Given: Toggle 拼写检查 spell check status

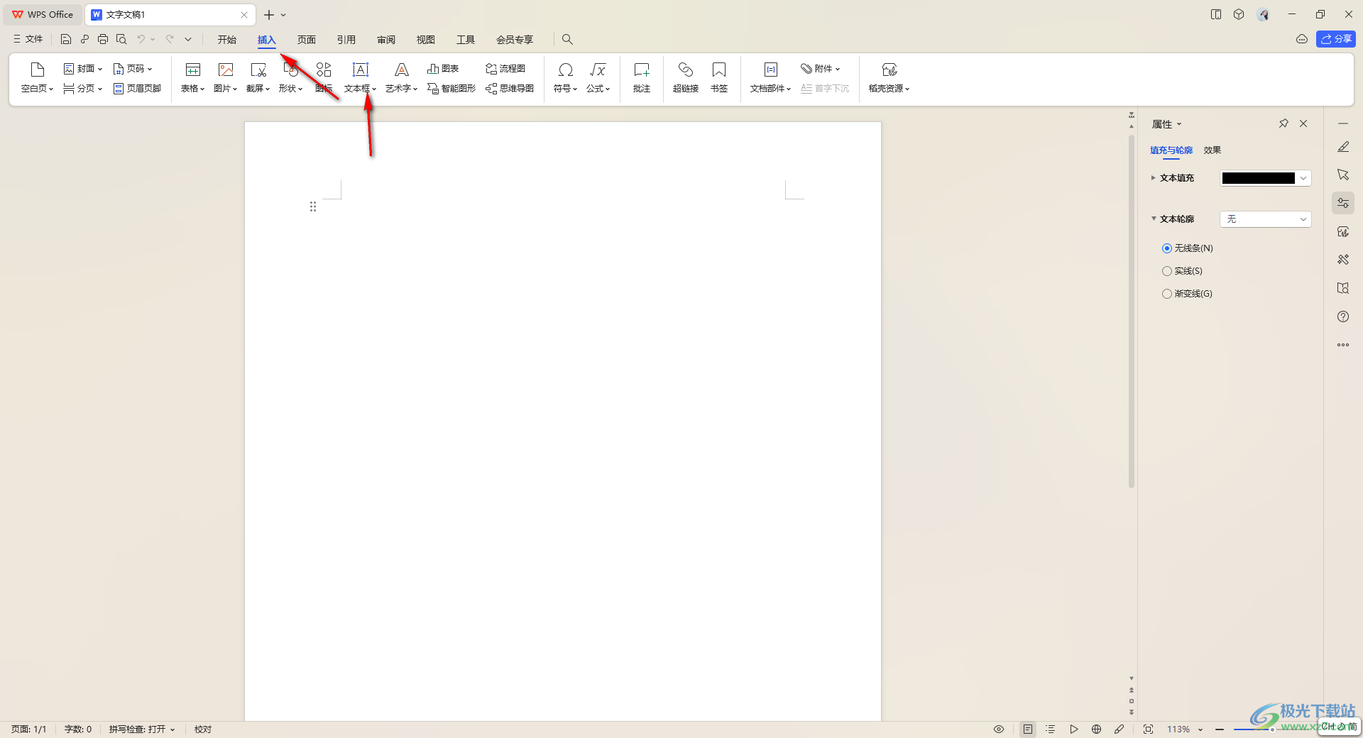Looking at the screenshot, I should [x=141, y=729].
